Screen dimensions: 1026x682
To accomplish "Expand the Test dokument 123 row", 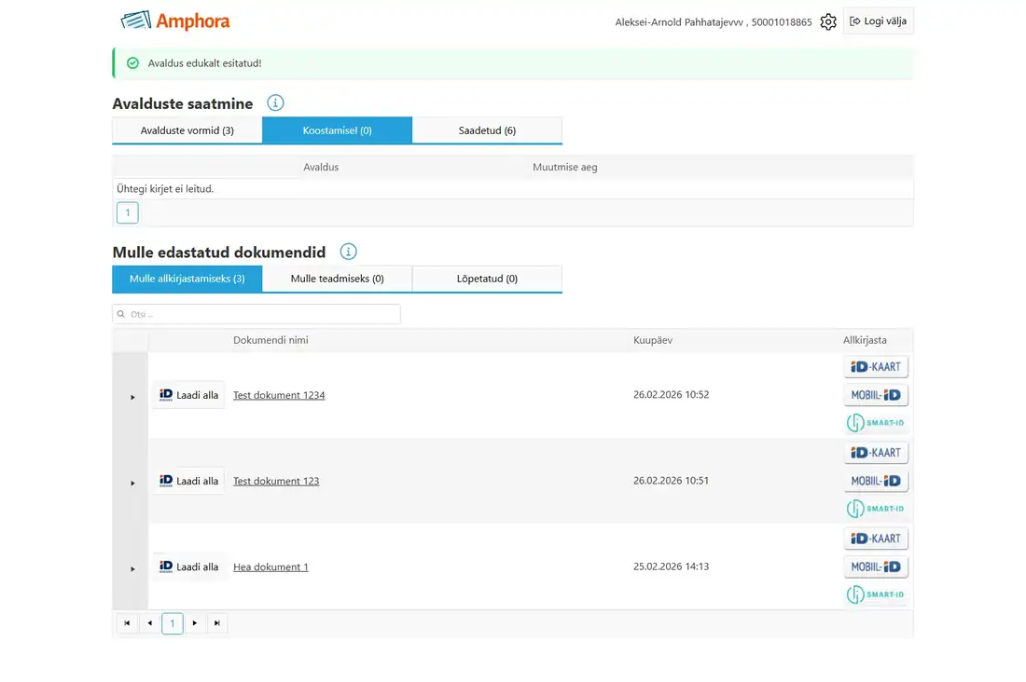I will click(132, 484).
